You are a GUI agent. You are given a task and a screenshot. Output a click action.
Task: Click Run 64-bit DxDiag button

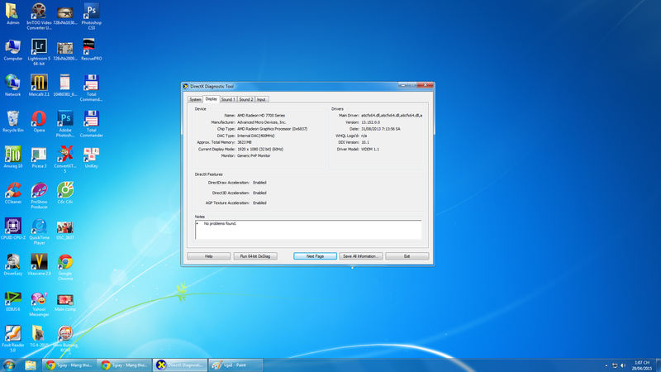click(x=254, y=256)
